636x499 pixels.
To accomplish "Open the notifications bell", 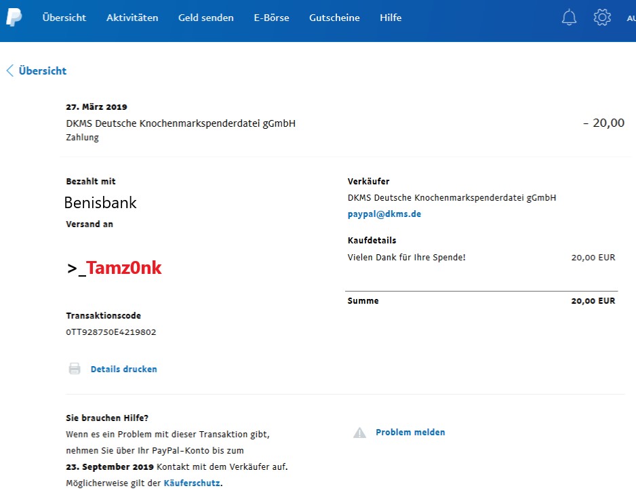I will coord(569,17).
